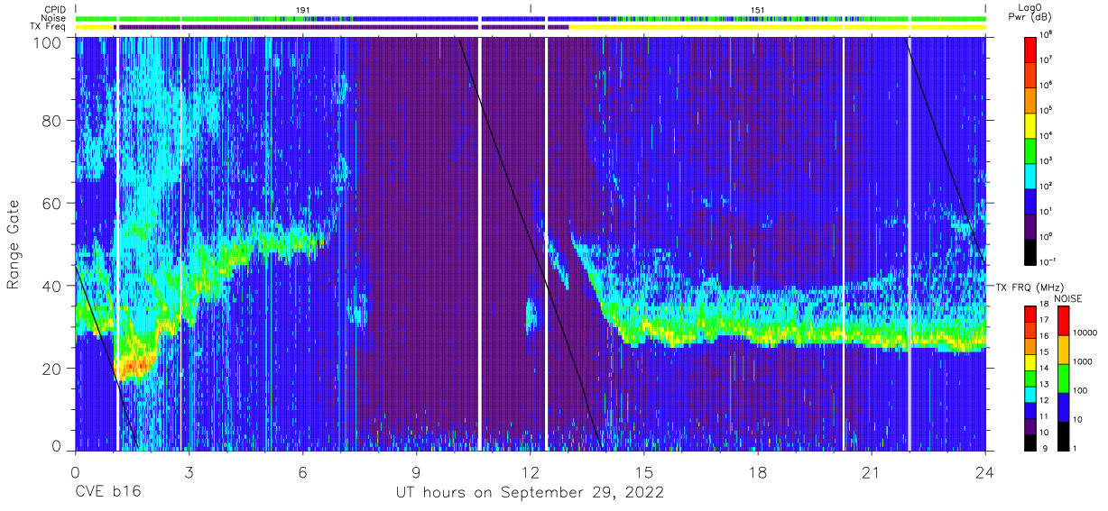The height and width of the screenshot is (511, 1108).
Task: Click the yellow section of the TX Freq strip after 13 UT
Action: pyautogui.click(x=778, y=27)
